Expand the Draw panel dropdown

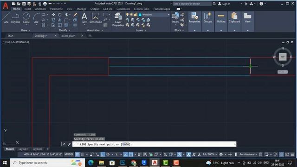(26, 30)
